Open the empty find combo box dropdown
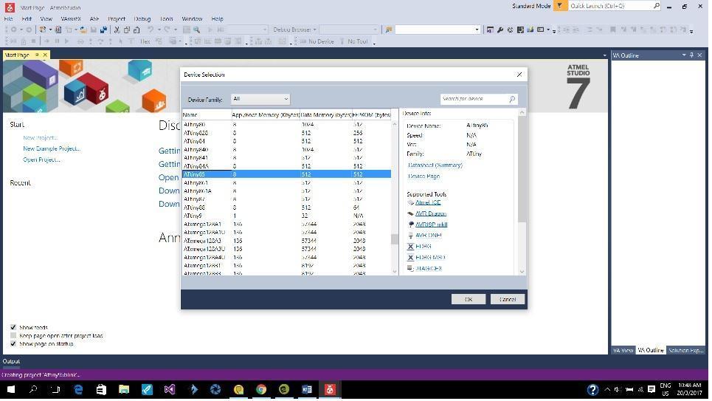This screenshot has width=712, height=401. tap(477, 30)
